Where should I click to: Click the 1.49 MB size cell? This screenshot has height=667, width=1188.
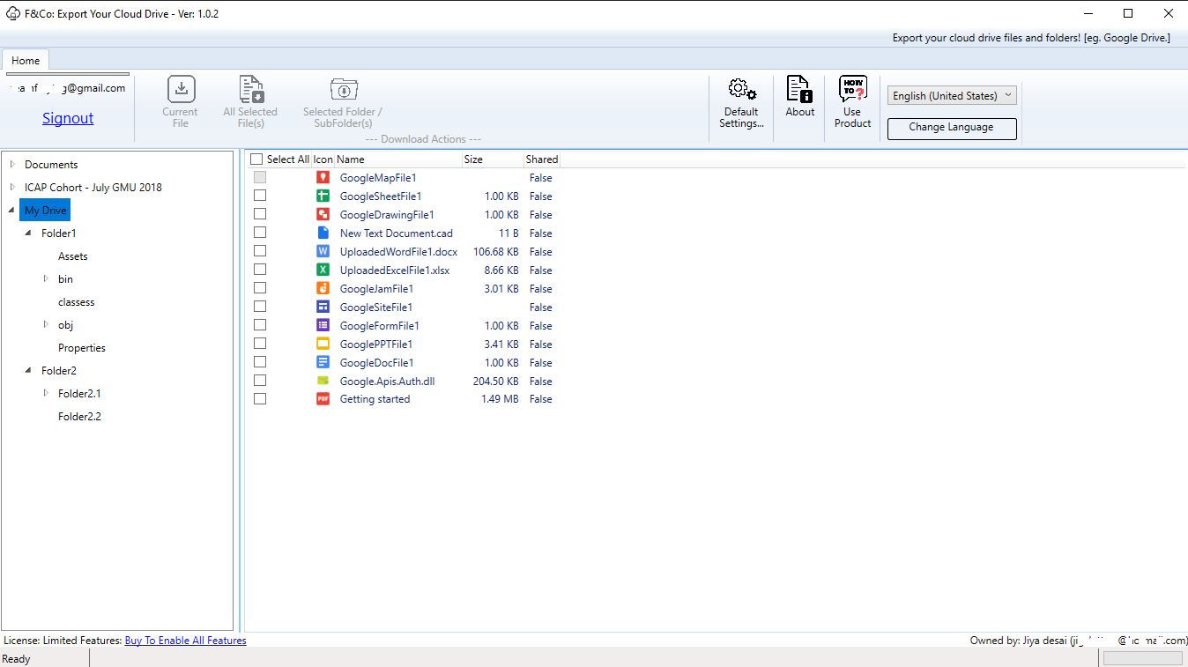[x=500, y=399]
